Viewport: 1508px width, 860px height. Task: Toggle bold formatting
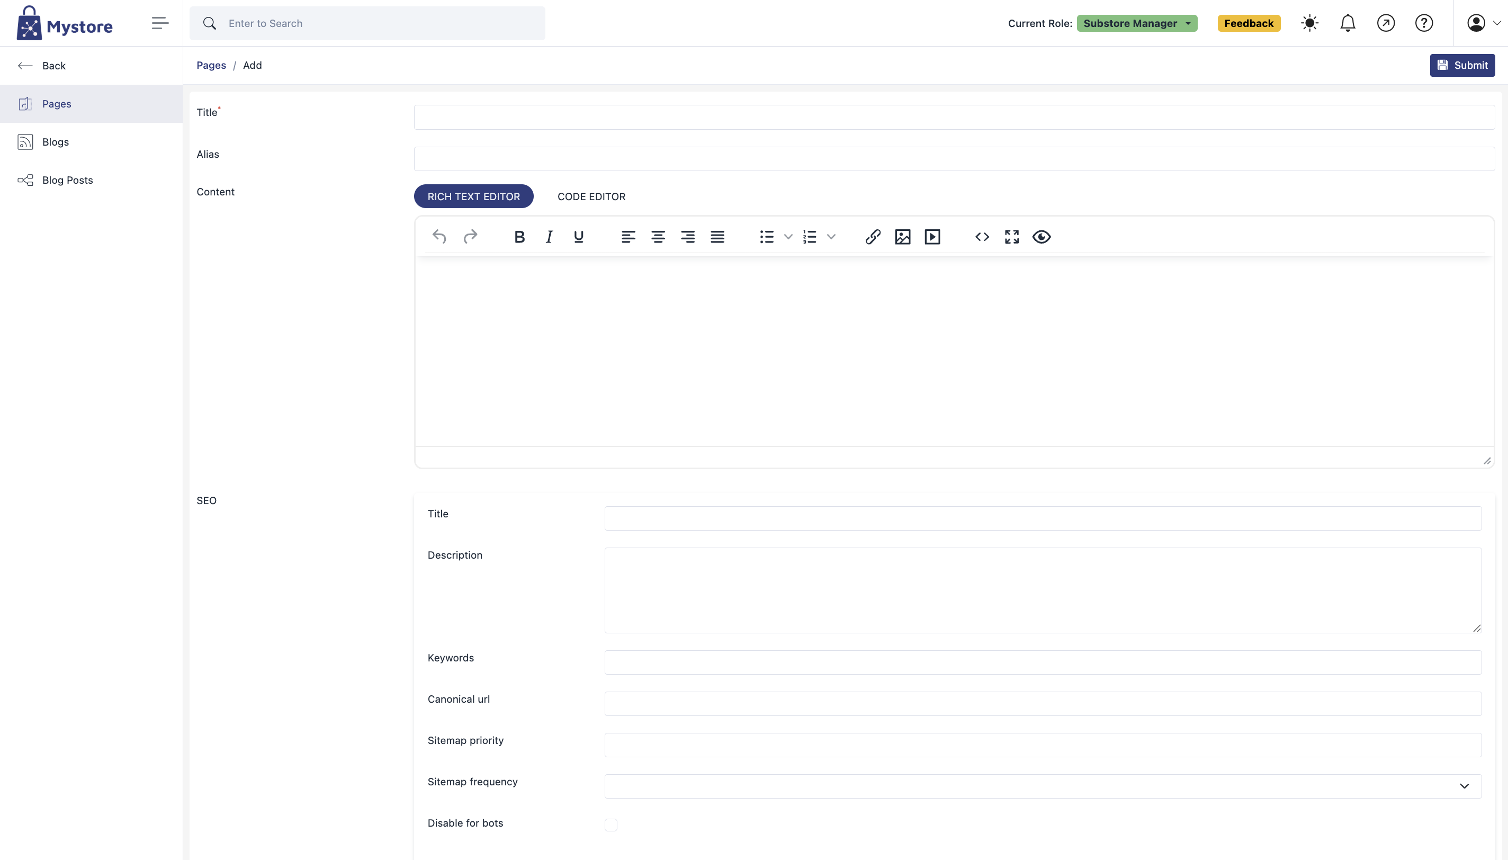[519, 237]
